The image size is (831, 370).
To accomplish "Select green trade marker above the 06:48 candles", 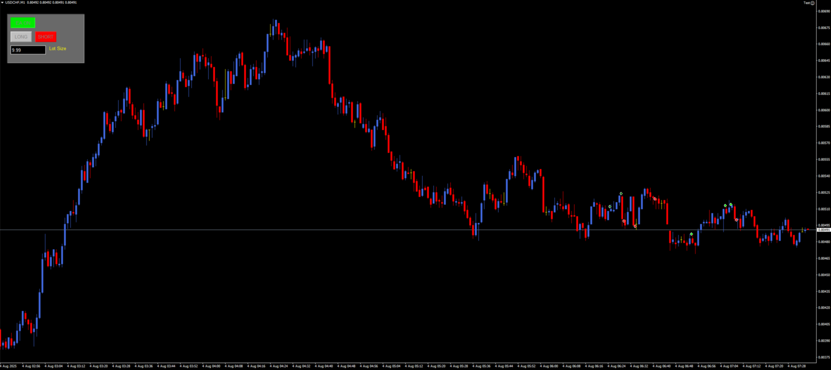I will [x=691, y=234].
